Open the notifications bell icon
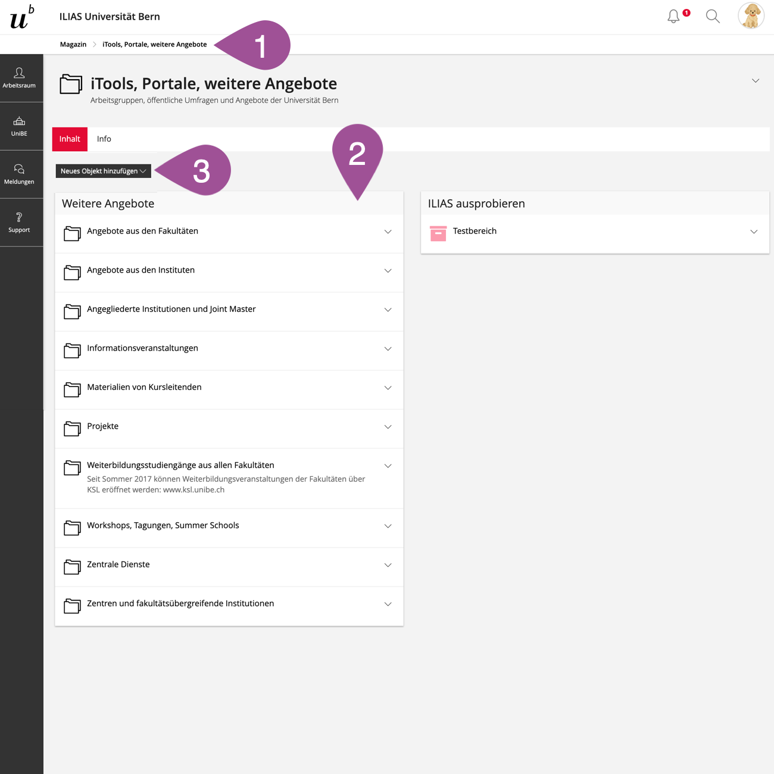774x774 pixels. coord(673,17)
